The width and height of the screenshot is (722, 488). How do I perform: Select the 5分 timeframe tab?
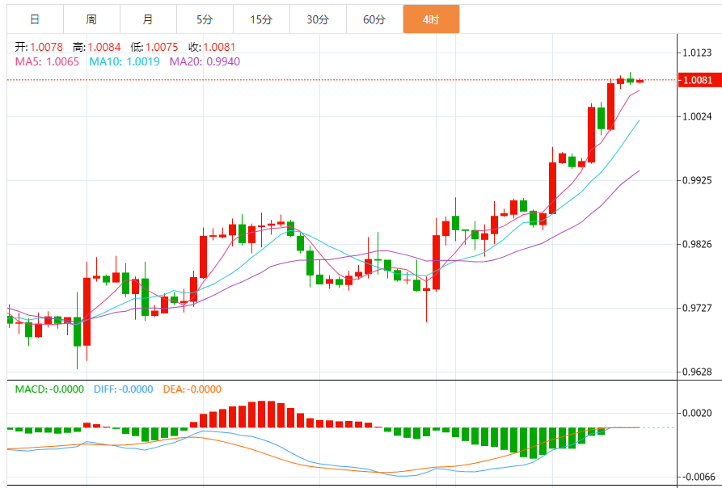click(205, 19)
